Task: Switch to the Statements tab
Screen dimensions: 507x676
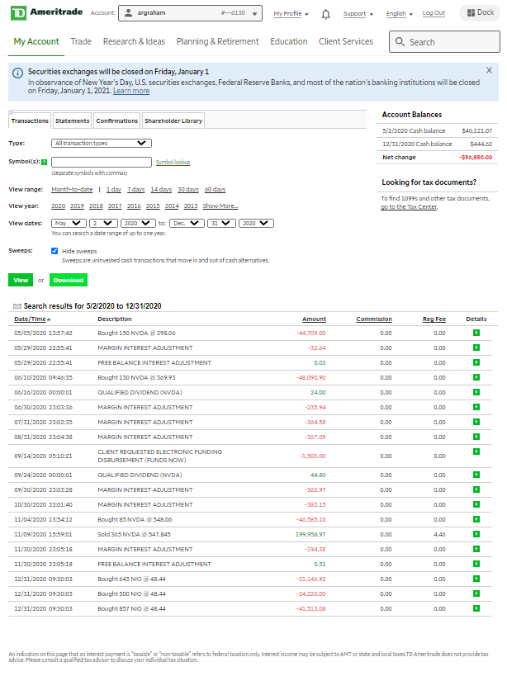Action: tap(73, 121)
